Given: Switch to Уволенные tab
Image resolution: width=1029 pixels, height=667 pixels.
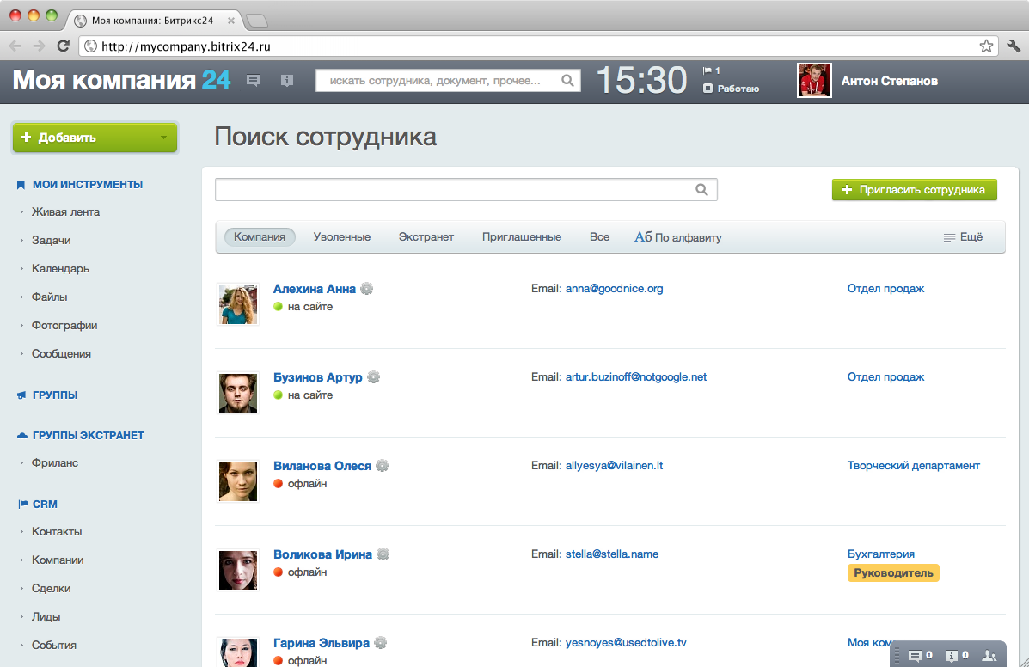Looking at the screenshot, I should [x=342, y=236].
